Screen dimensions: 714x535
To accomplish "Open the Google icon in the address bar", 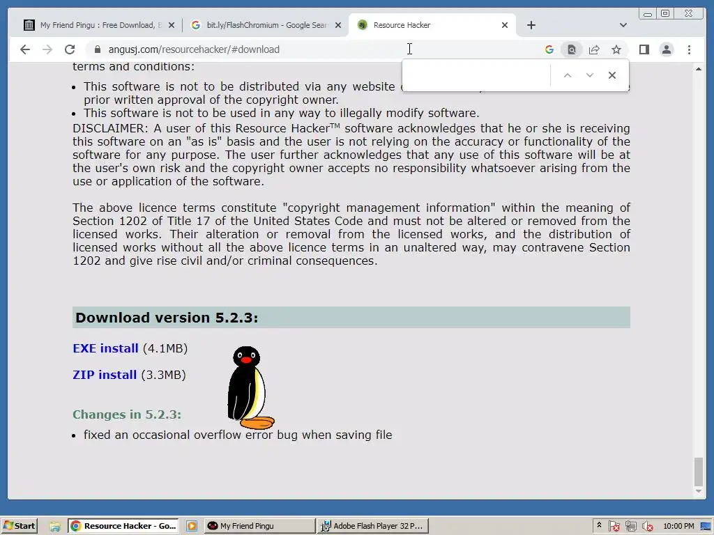I will [x=549, y=49].
